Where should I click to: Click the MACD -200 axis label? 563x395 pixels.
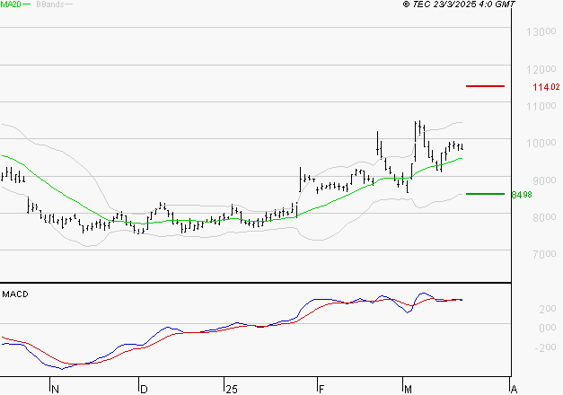click(x=545, y=347)
